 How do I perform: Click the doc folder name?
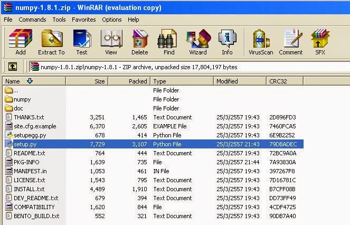[x=18, y=108]
